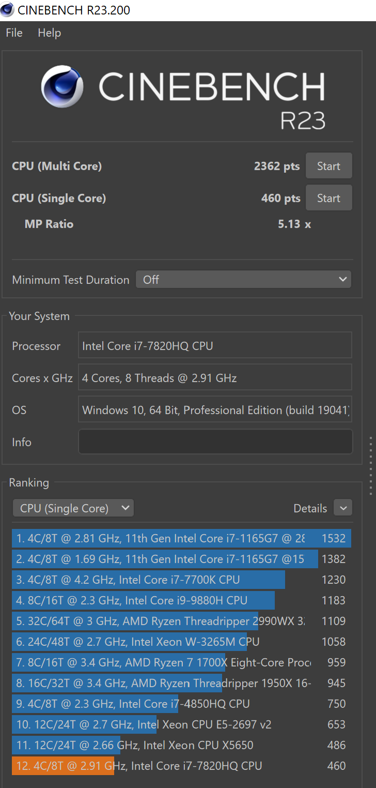
Task: Select the orange row 12, i7-7820HQ
Action: pyautogui.click(x=182, y=766)
